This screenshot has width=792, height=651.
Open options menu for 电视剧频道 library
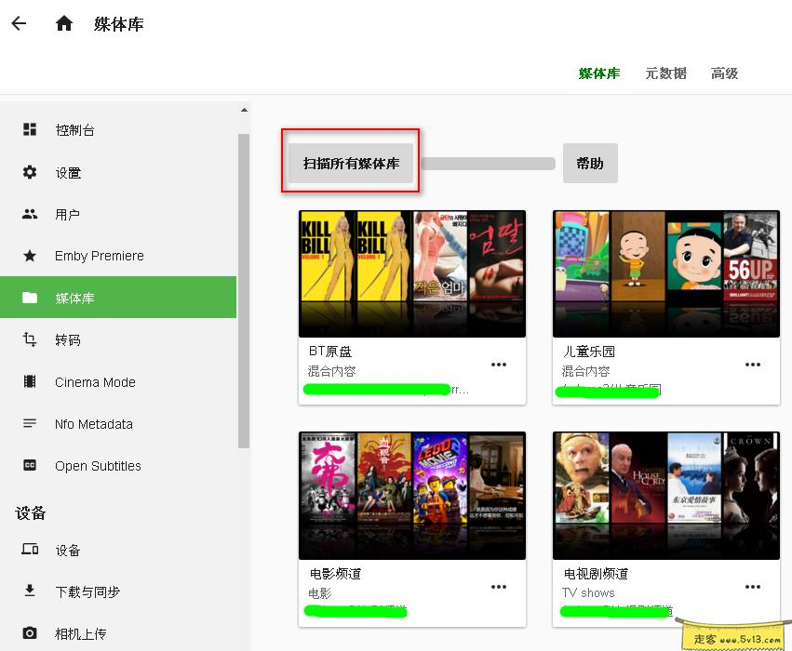[753, 586]
